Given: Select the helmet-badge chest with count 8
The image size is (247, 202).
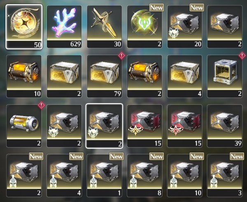Looking at the screenshot, I should [x=144, y=176].
